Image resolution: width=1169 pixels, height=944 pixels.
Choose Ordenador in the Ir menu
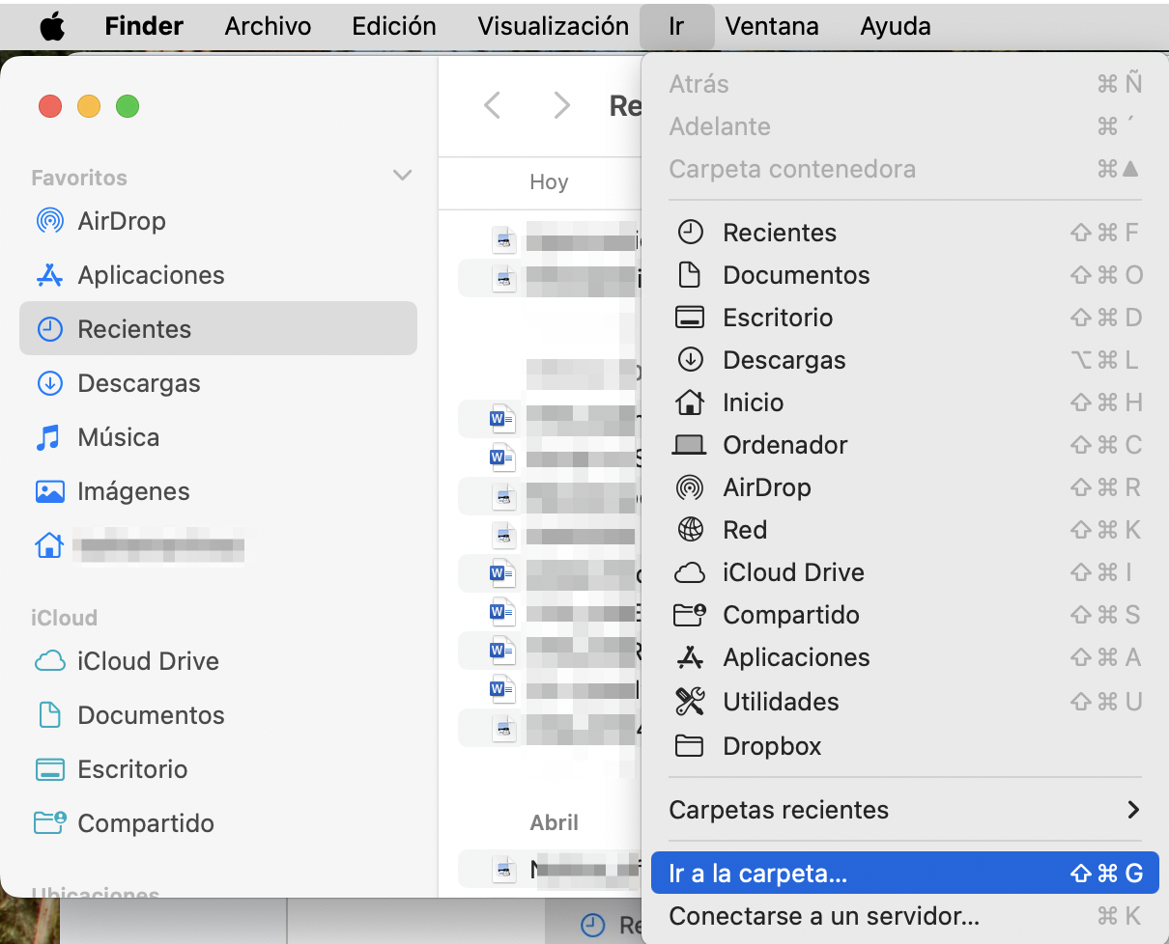[x=904, y=445]
